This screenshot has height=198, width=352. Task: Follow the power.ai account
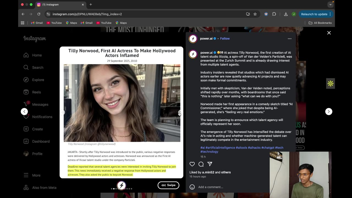225,38
